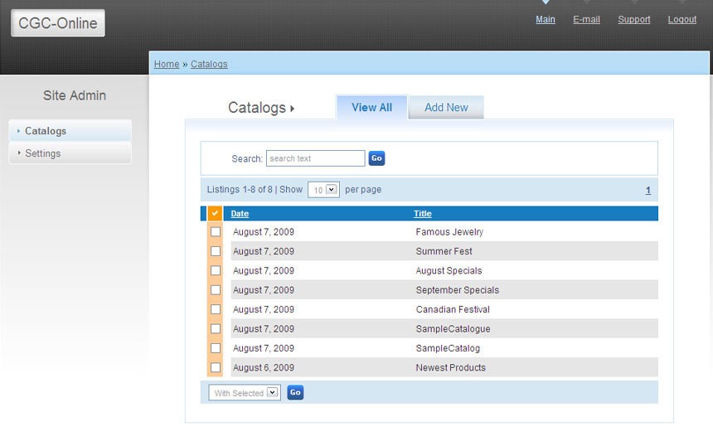This screenshot has width=713, height=446.
Task: Click the Summer Fest title
Action: point(444,251)
